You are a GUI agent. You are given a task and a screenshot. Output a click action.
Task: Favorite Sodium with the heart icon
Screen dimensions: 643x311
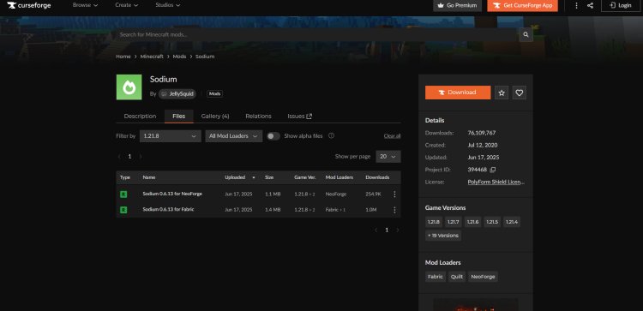click(520, 93)
